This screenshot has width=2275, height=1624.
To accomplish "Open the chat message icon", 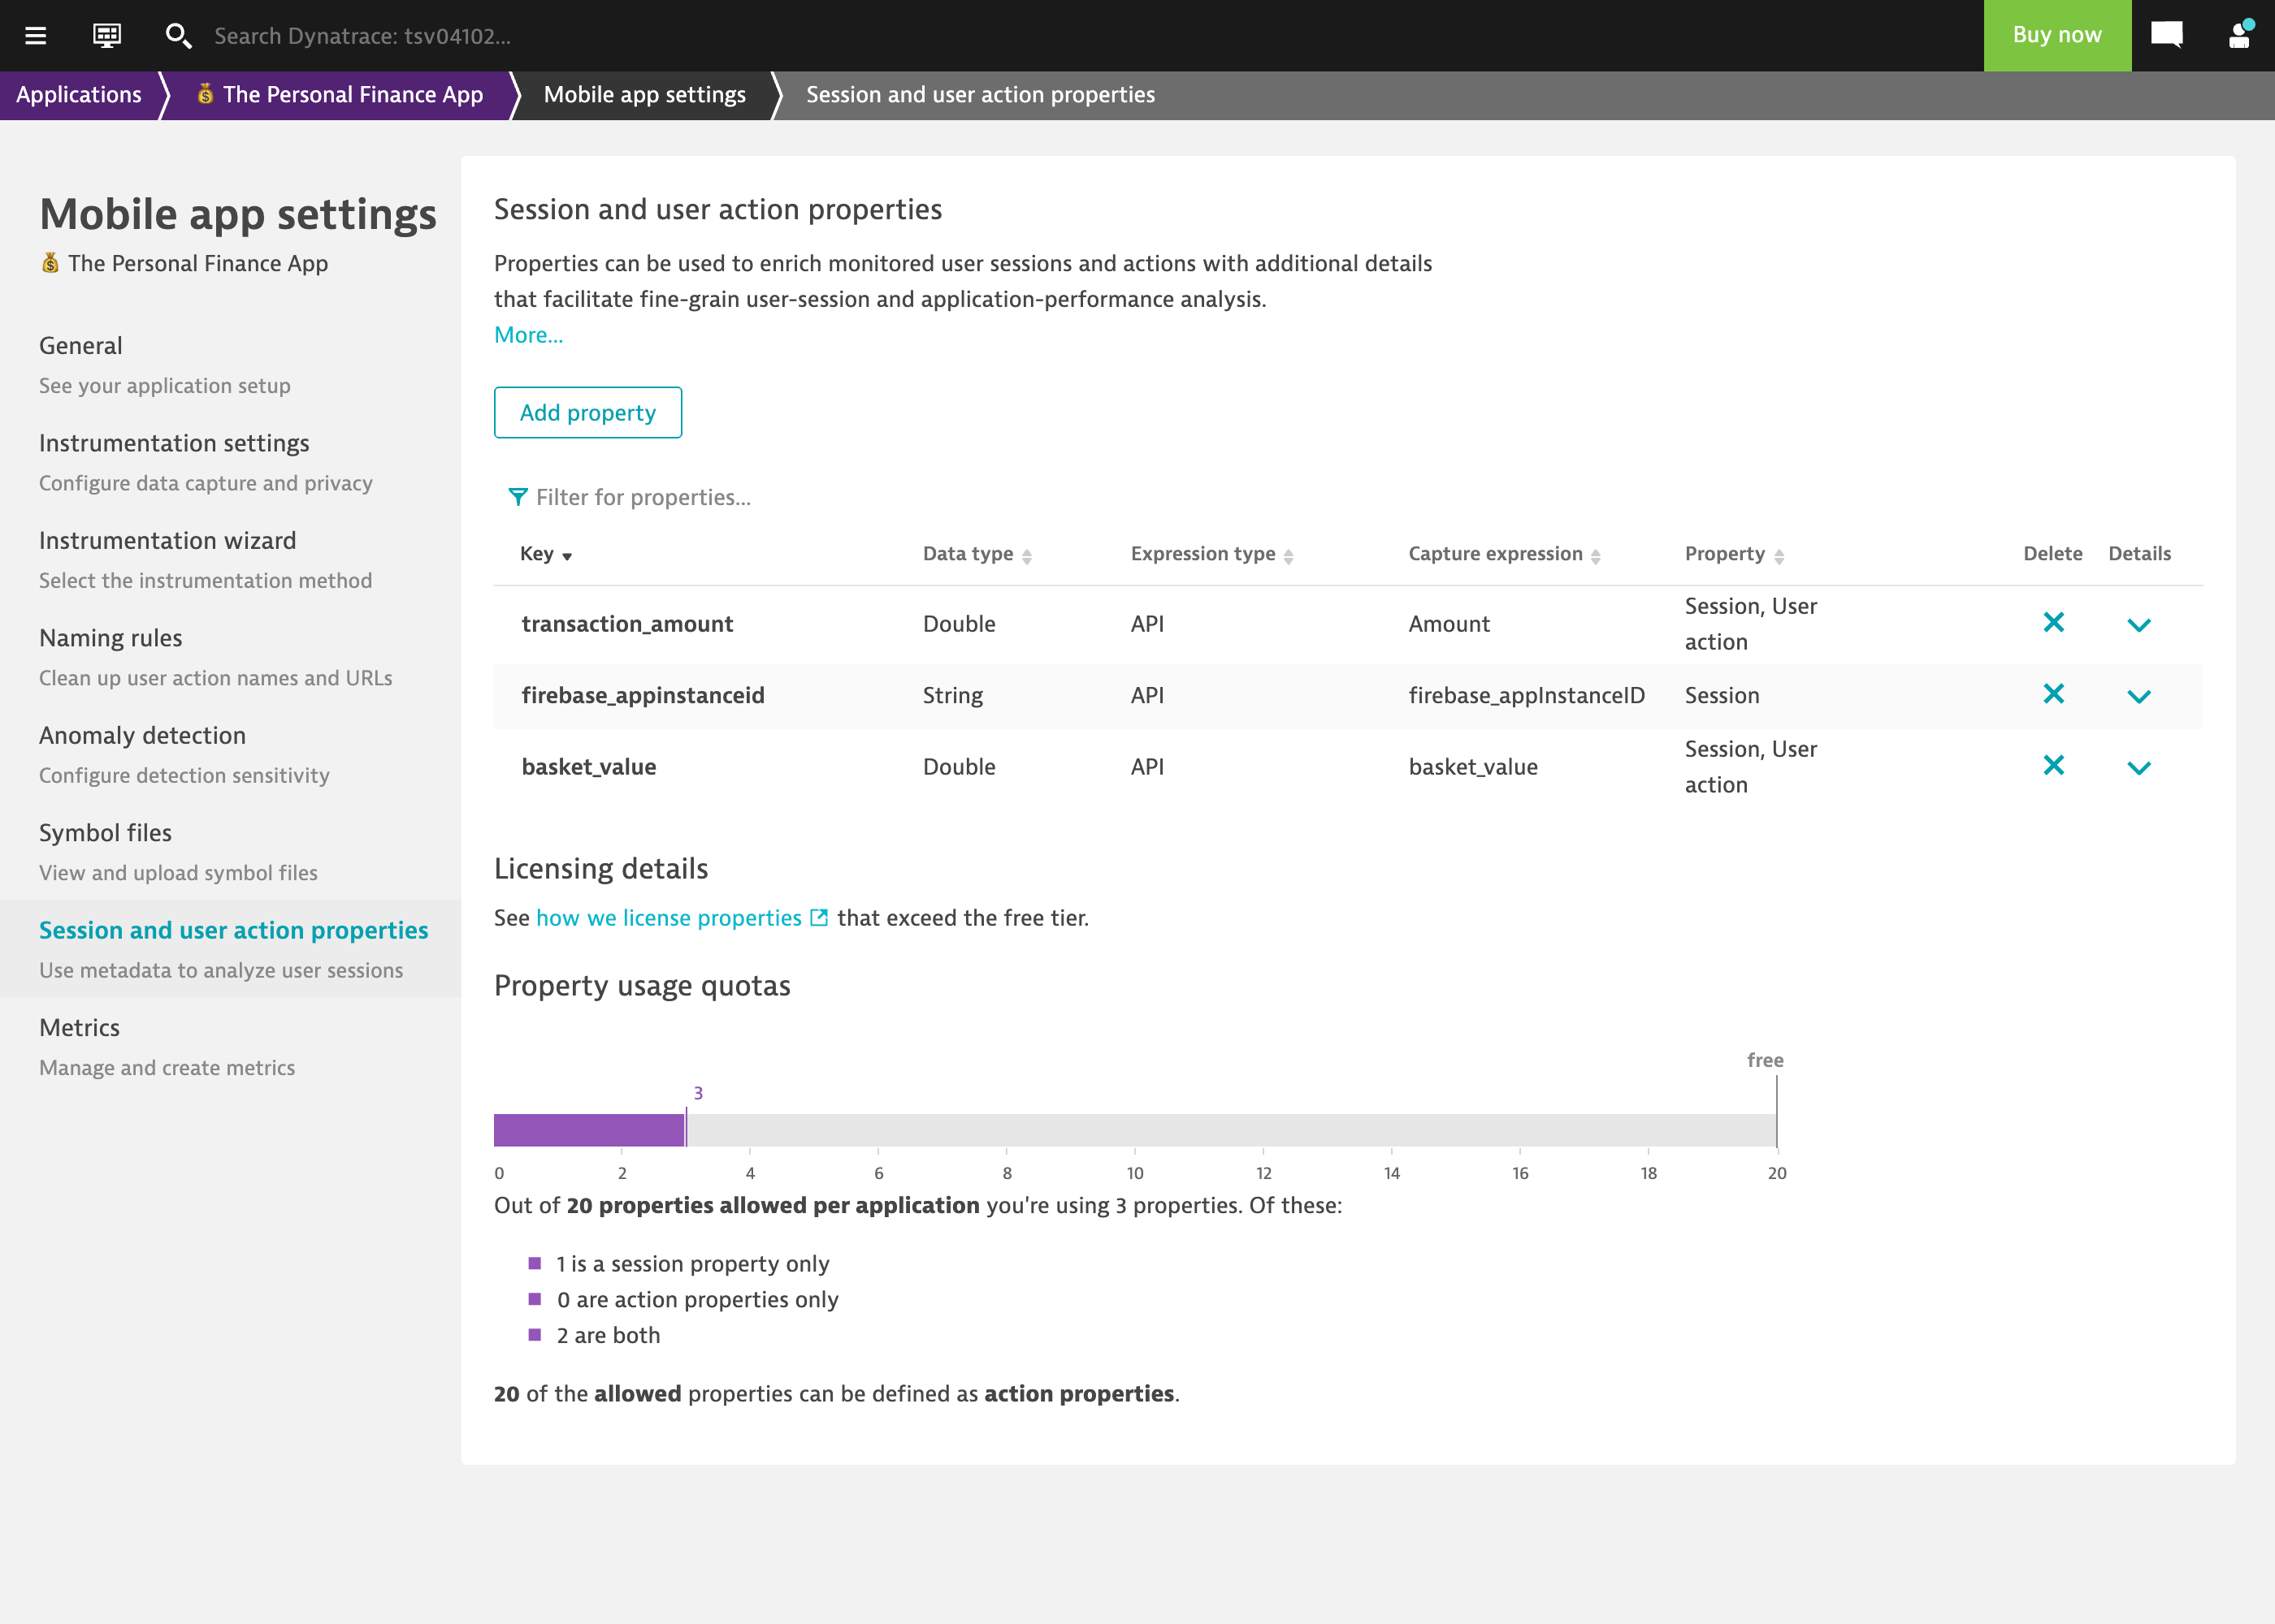I will [x=2167, y=36].
